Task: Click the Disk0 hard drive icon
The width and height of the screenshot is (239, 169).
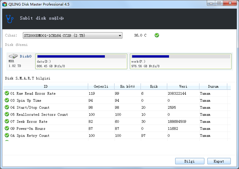Action: tap(13, 56)
